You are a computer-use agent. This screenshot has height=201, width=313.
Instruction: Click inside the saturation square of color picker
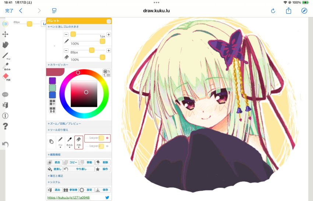84,94
